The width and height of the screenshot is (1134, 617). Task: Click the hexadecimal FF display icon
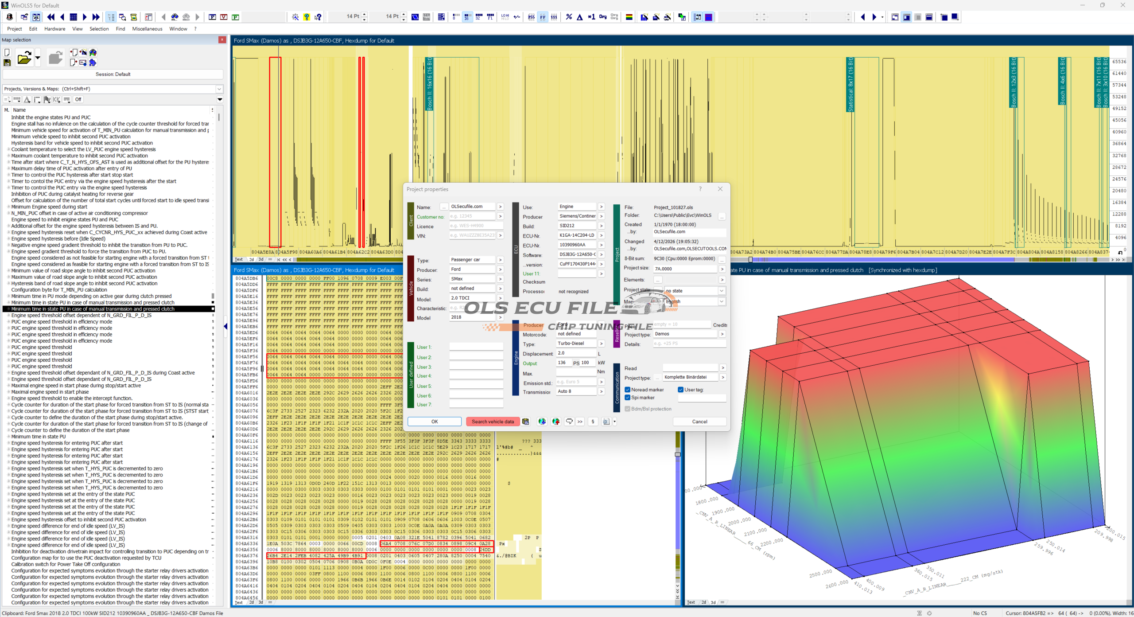[543, 17]
